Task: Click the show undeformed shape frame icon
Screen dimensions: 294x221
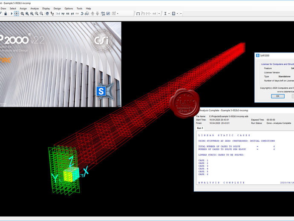Action: 138,14
